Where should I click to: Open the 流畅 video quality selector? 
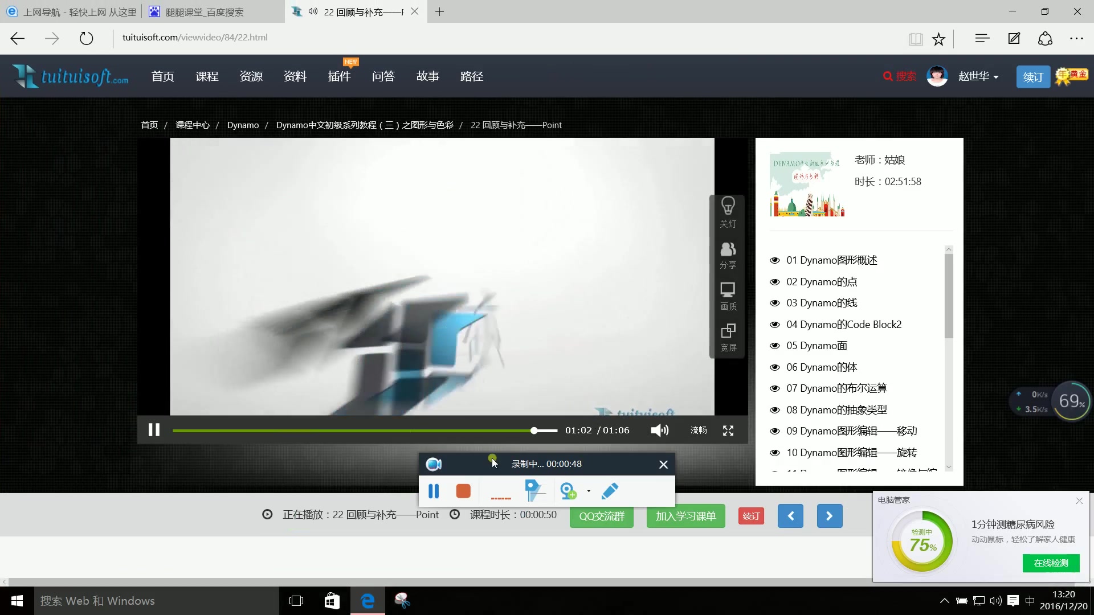tap(699, 430)
